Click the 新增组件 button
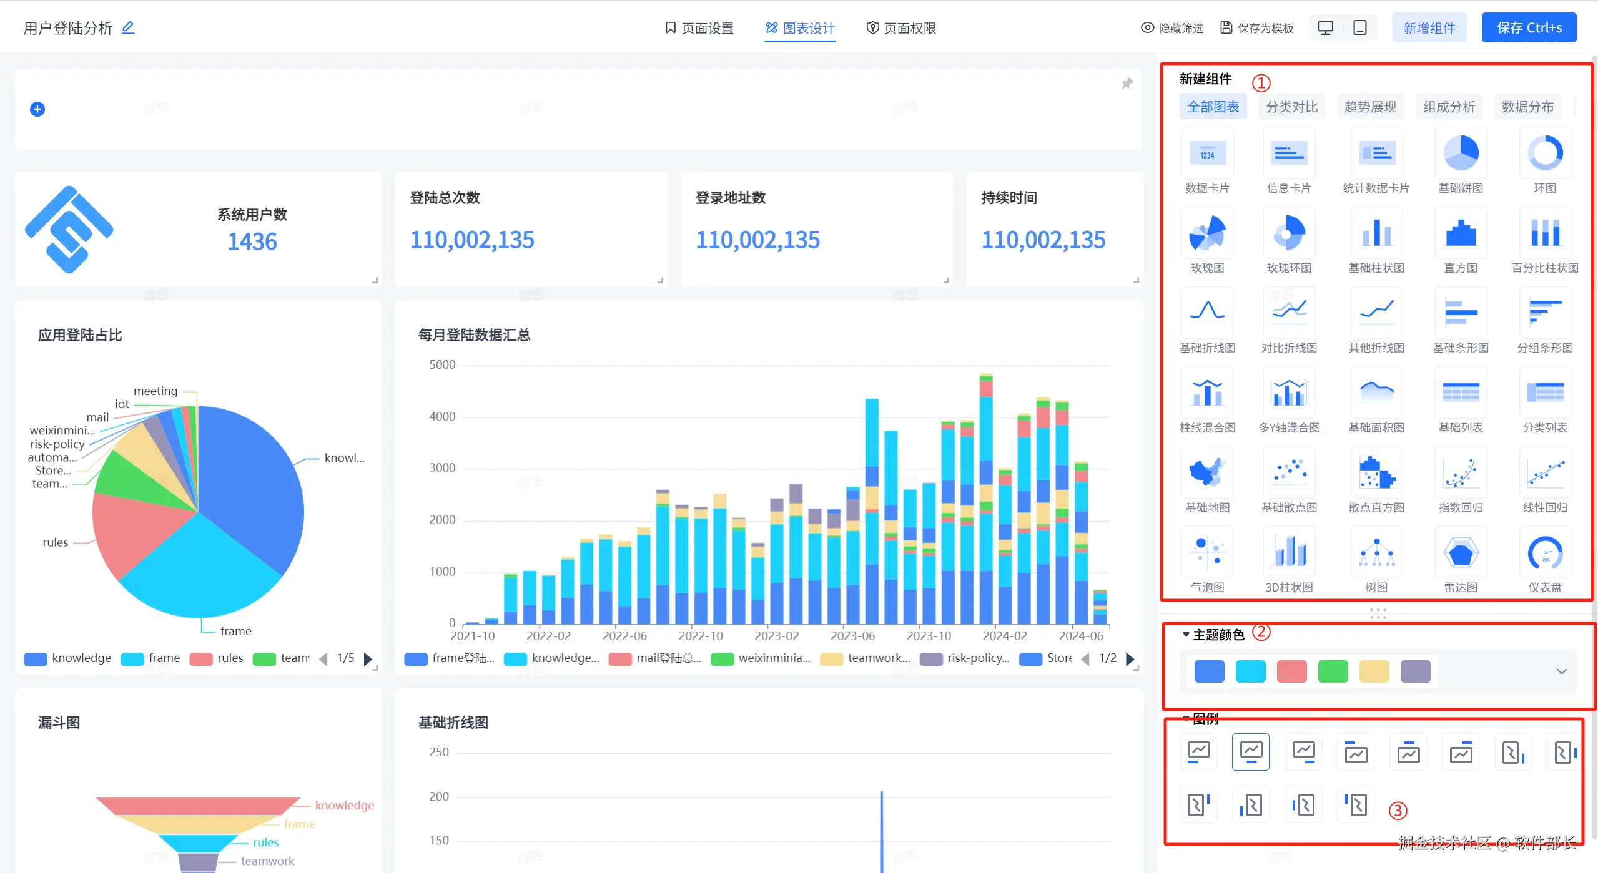 (1429, 28)
